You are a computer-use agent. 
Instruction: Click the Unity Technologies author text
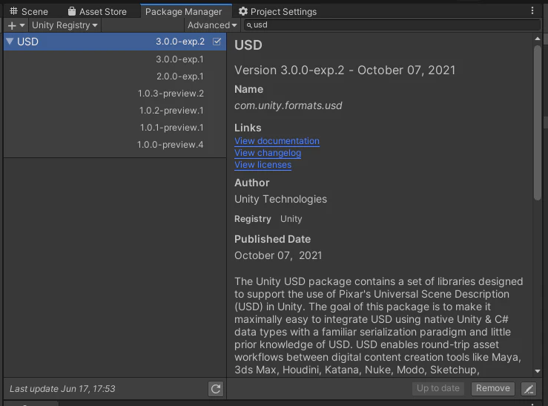pos(280,199)
